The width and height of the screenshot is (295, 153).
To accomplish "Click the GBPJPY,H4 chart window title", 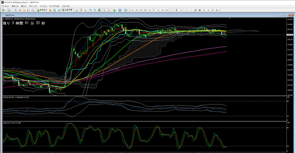I will coord(10,15).
